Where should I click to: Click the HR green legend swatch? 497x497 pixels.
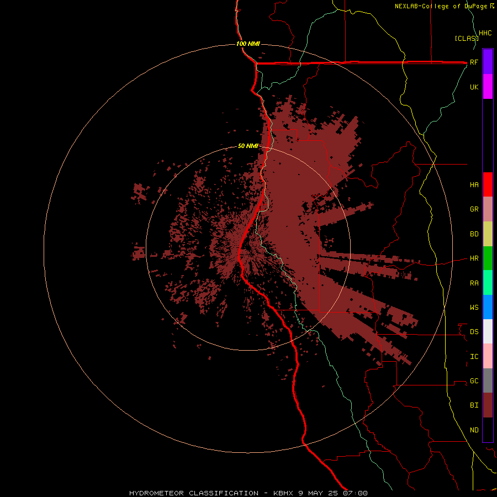click(x=488, y=258)
